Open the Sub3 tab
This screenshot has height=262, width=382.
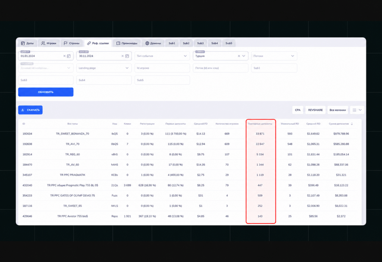tap(200, 43)
